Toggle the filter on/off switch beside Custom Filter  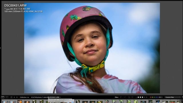(182, 97)
